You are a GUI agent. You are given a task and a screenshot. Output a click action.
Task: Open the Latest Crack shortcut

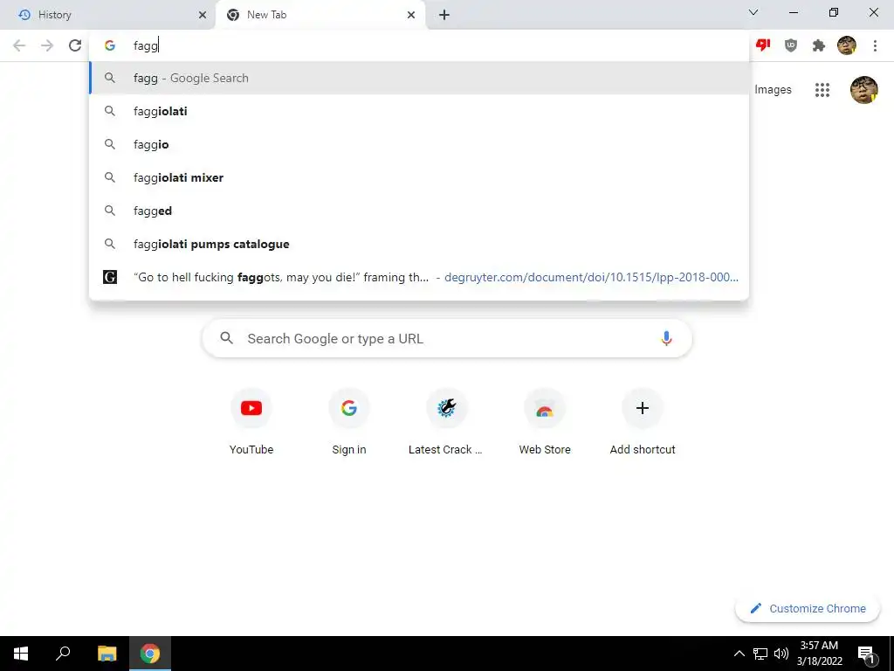(x=446, y=422)
